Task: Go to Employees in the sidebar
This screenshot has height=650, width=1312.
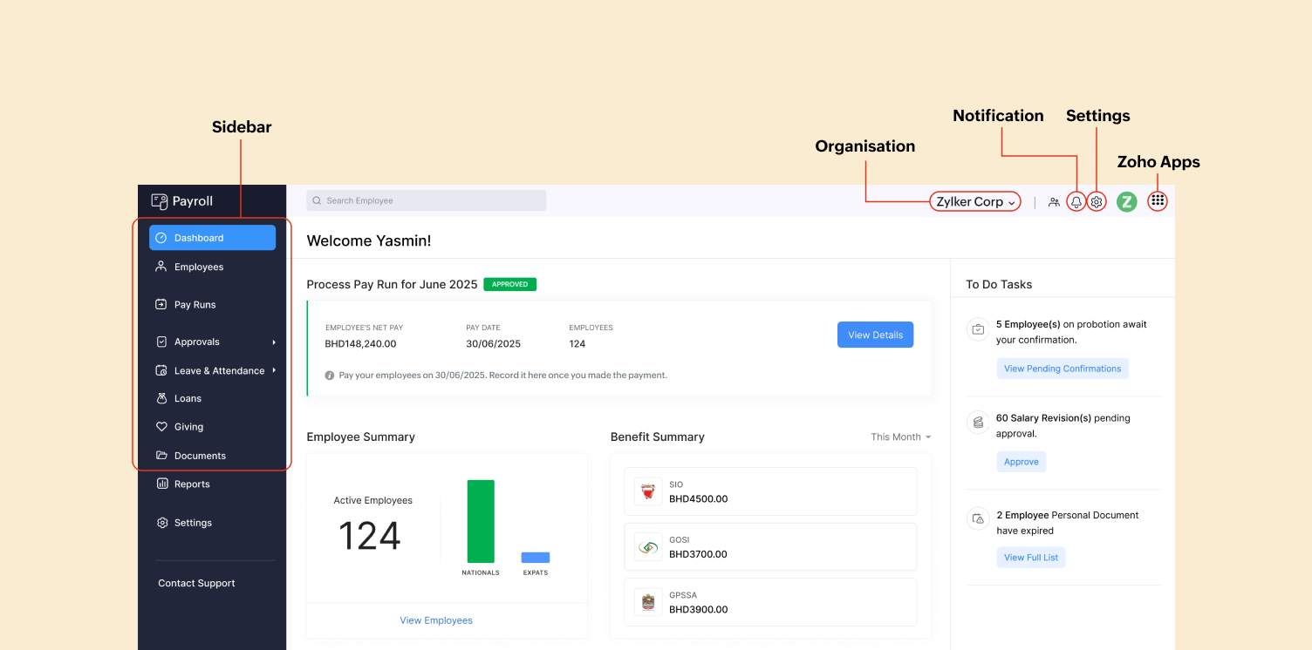Action: [199, 267]
